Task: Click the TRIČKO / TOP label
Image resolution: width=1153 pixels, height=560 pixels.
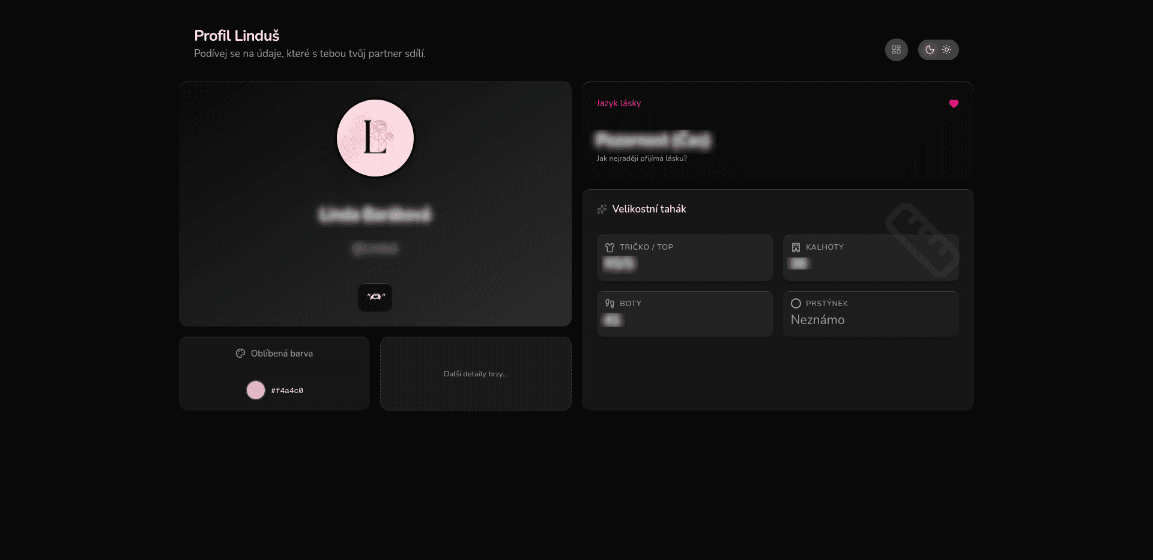Action: click(646, 247)
